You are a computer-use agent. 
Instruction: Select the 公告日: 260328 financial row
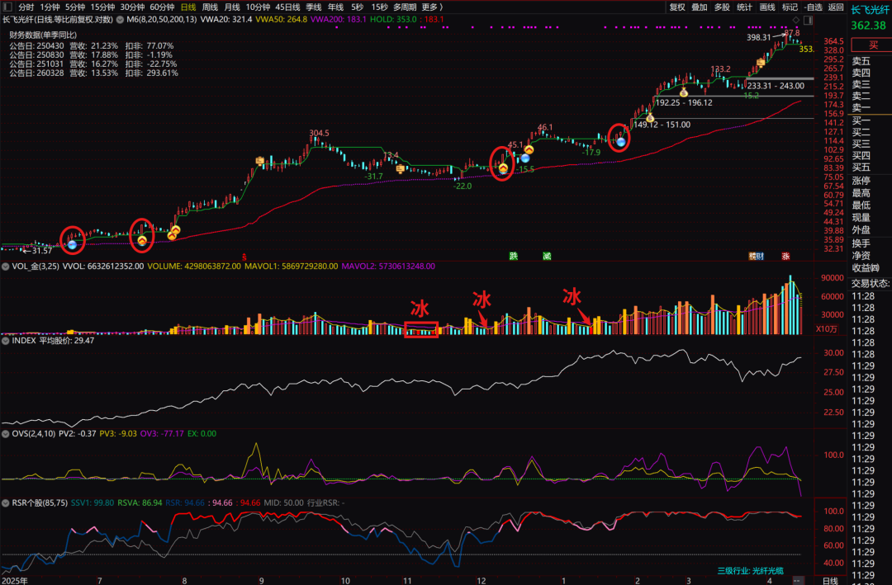point(94,73)
